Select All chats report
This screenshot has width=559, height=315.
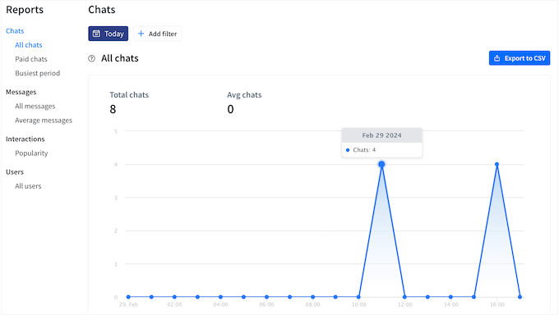pos(29,45)
